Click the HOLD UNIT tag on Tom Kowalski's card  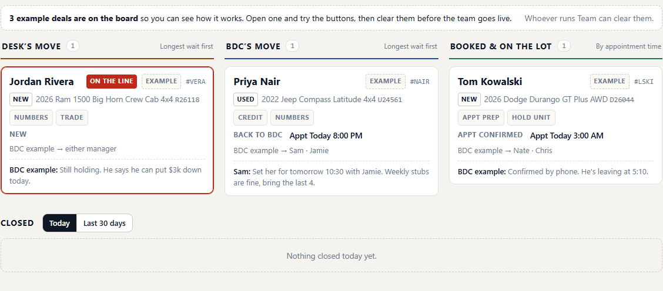pos(531,118)
